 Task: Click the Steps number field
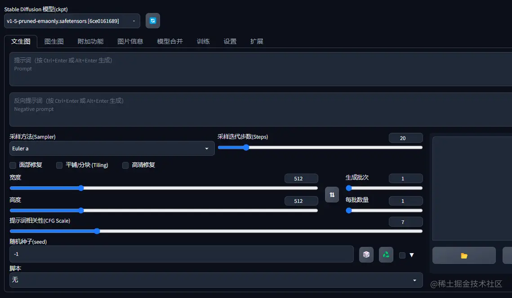[405, 138]
